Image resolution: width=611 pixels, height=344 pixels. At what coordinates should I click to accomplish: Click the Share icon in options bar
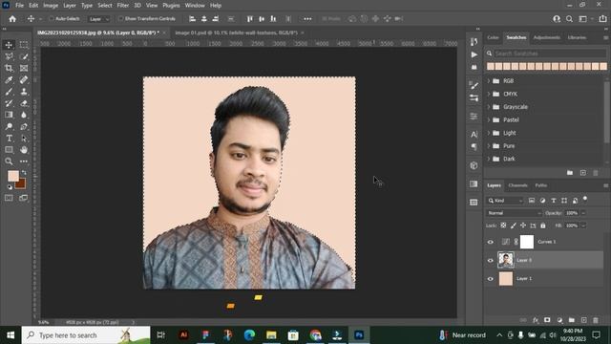pyautogui.click(x=602, y=19)
